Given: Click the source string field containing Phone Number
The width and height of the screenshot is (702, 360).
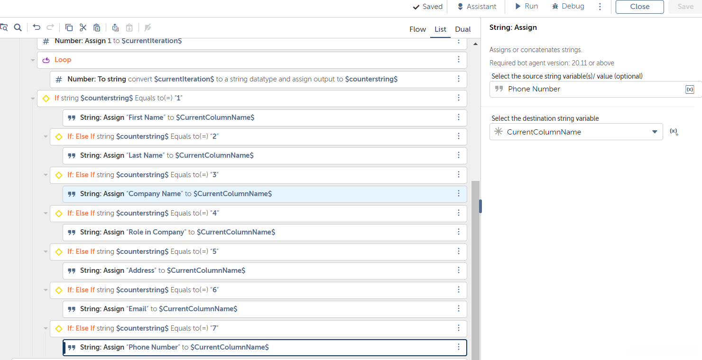Looking at the screenshot, I should click(588, 89).
